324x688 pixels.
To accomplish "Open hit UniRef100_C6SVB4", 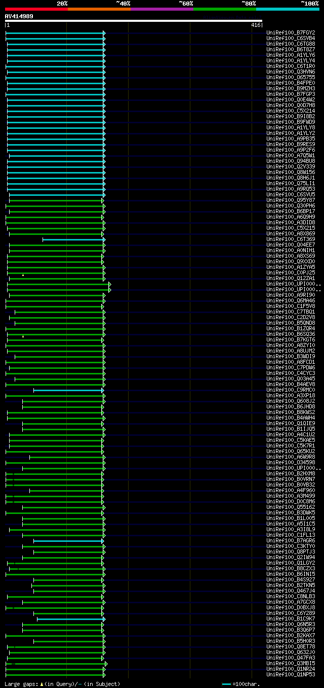I will click(291, 39).
